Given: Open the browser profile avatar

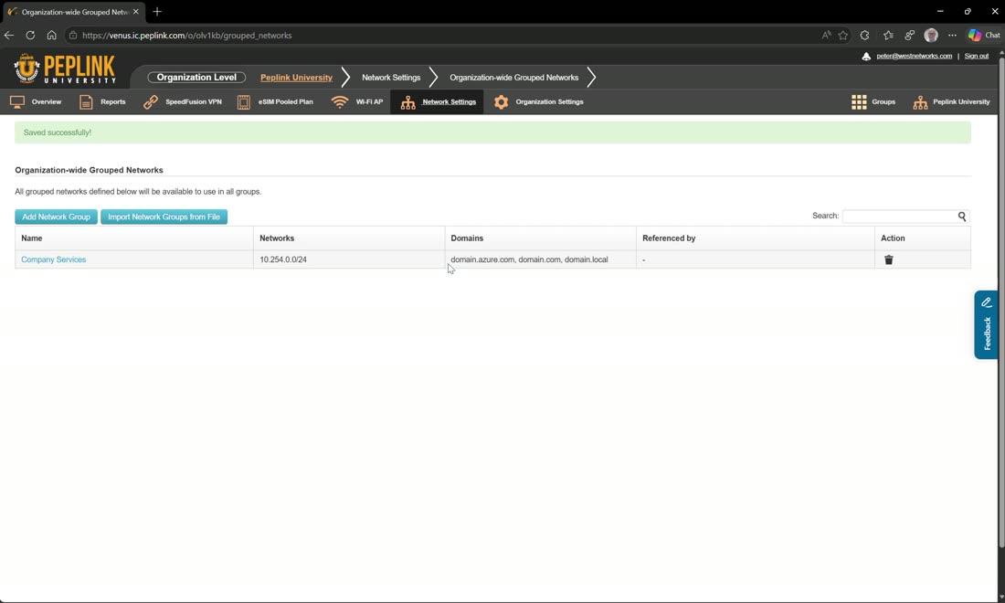Looking at the screenshot, I should pyautogui.click(x=931, y=36).
